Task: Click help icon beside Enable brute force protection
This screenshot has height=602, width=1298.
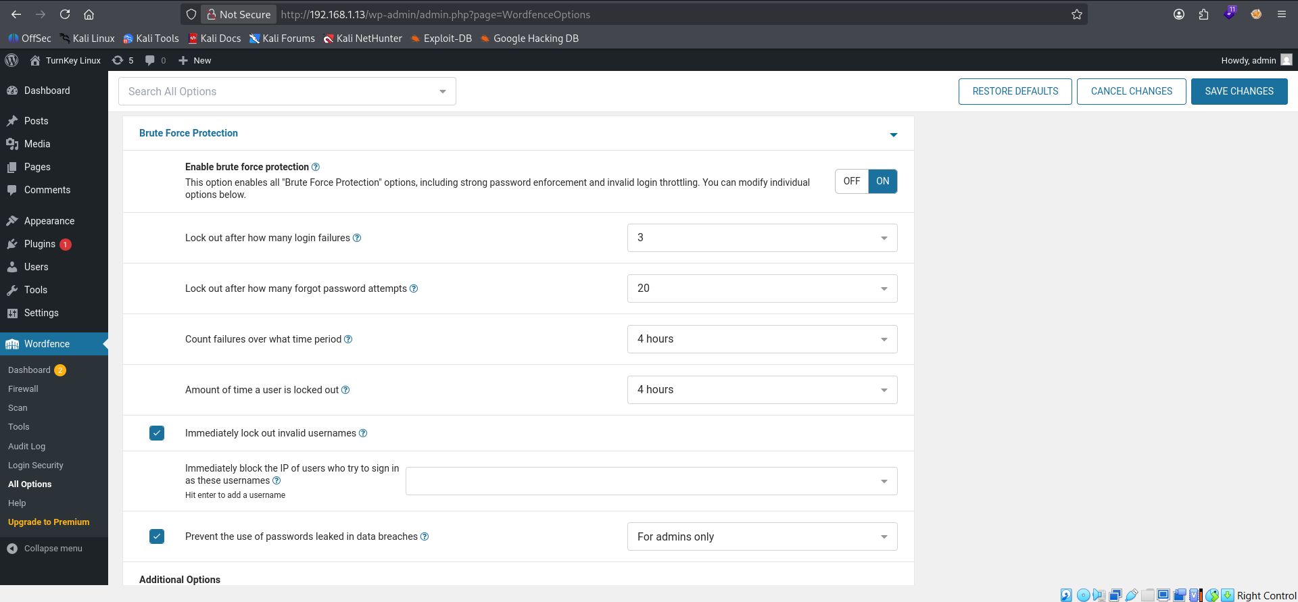Action: 316,167
